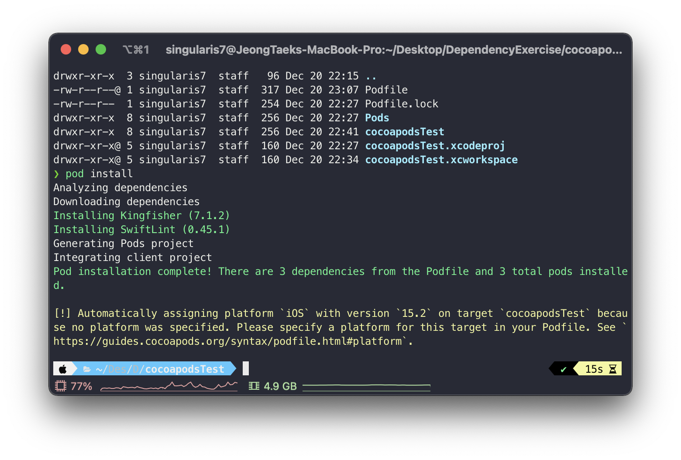The width and height of the screenshot is (681, 460).
Task: Click the terminal window title text
Action: [394, 50]
